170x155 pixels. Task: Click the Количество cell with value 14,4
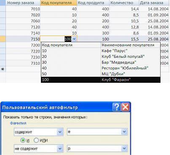click(x=124, y=9)
